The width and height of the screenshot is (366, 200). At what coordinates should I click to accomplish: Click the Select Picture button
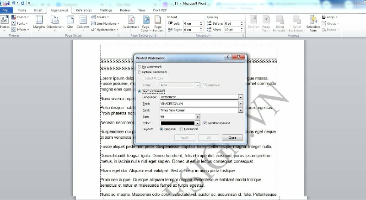click(156, 79)
